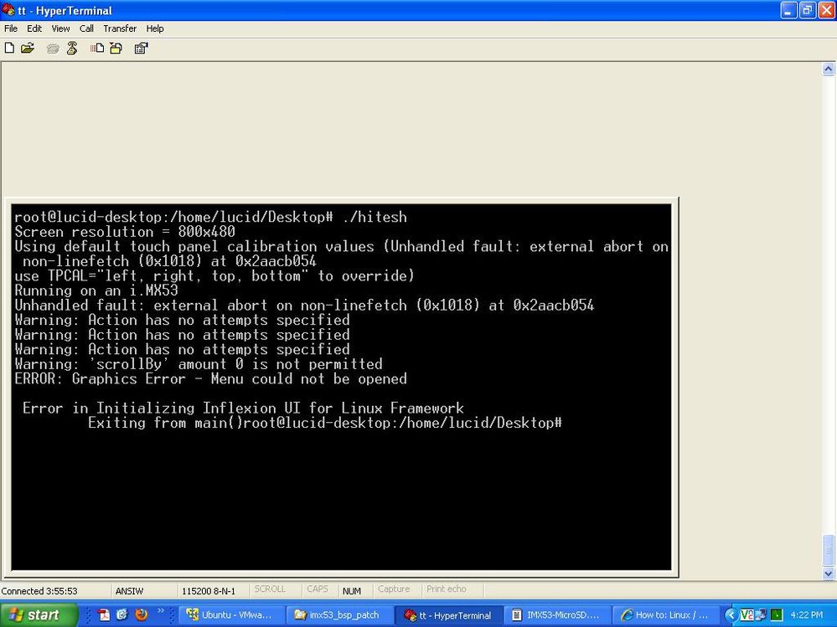
Task: Open the View menu
Action: pyautogui.click(x=60, y=28)
